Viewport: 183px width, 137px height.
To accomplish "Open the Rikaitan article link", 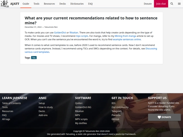I will click(x=74, y=32).
